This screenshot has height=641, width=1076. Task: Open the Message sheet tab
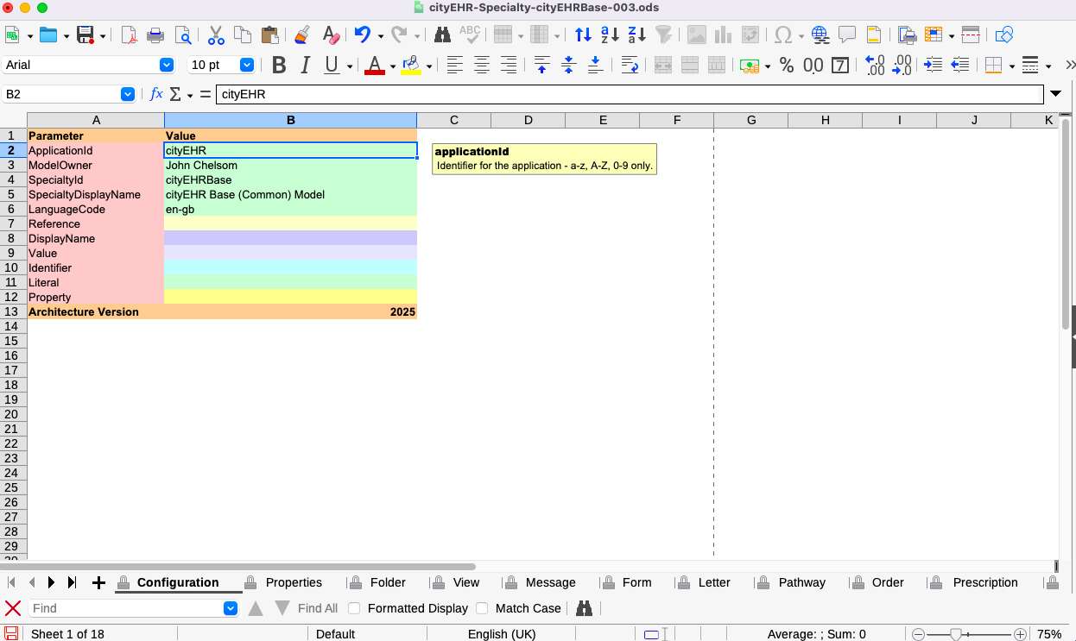tap(550, 582)
